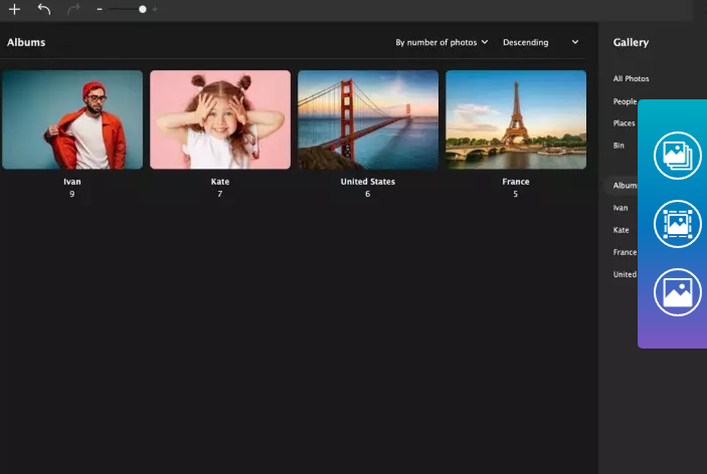The height and width of the screenshot is (474, 707).
Task: Select the United States album
Action: coord(368,120)
